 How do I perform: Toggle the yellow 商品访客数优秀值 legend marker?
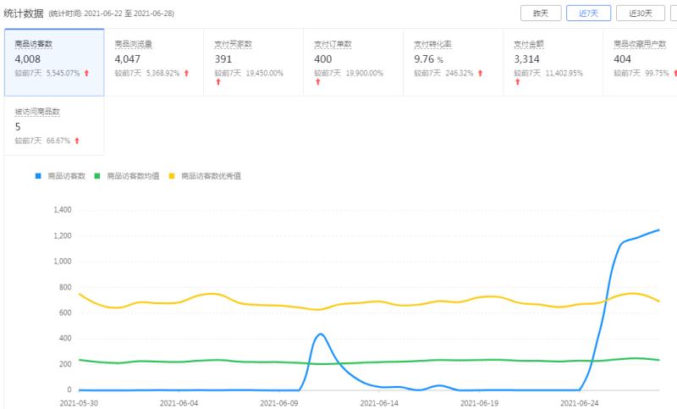click(172, 176)
